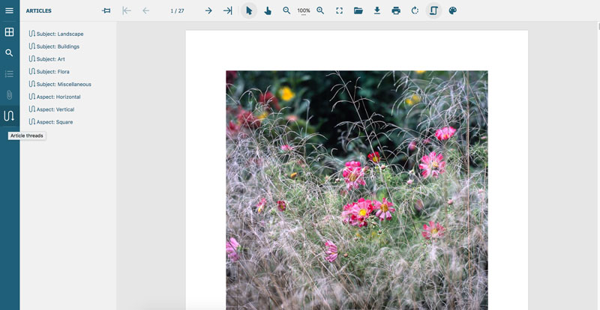The height and width of the screenshot is (310, 600).
Task: Open the attachments paperclip panel
Action: [x=9, y=95]
